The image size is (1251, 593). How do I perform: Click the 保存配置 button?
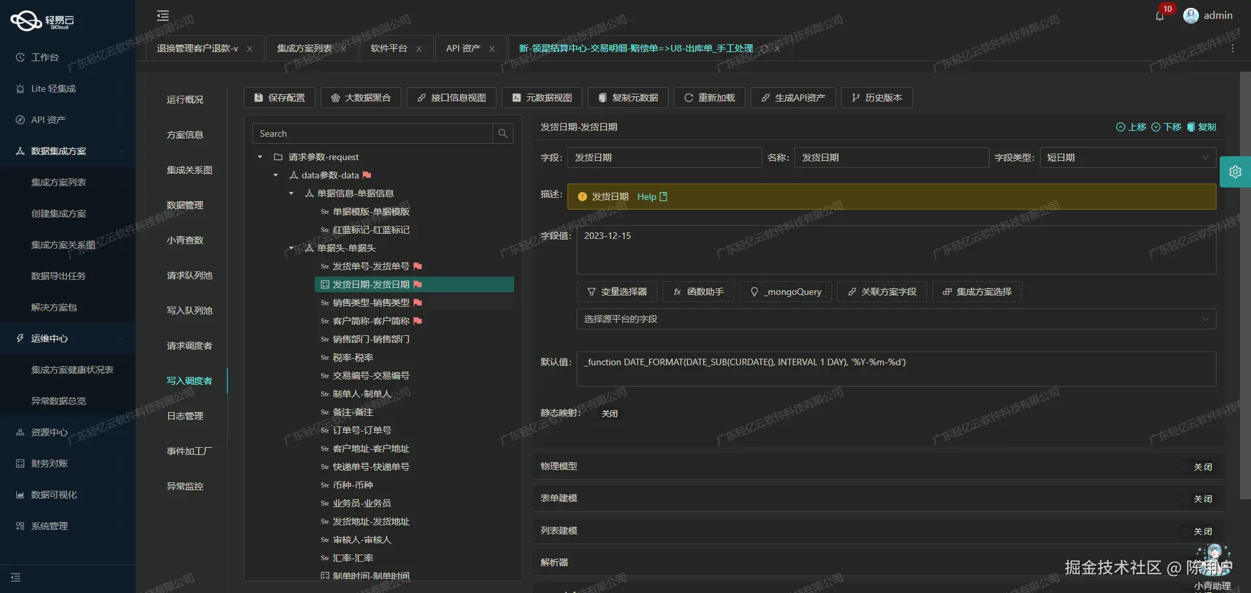279,98
